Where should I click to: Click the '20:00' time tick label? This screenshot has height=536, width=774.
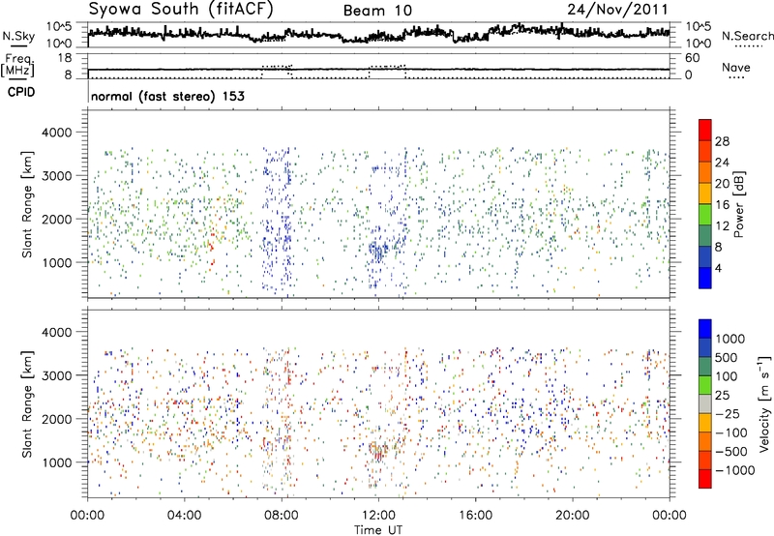(573, 516)
